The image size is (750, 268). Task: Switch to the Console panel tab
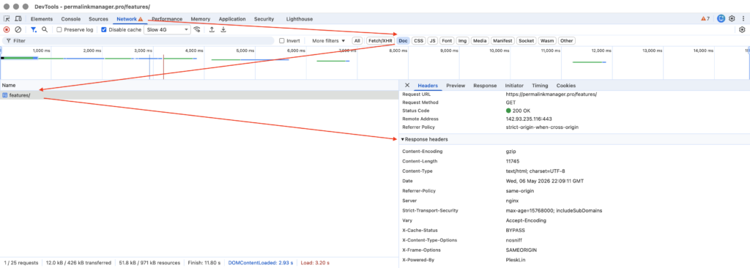(71, 19)
